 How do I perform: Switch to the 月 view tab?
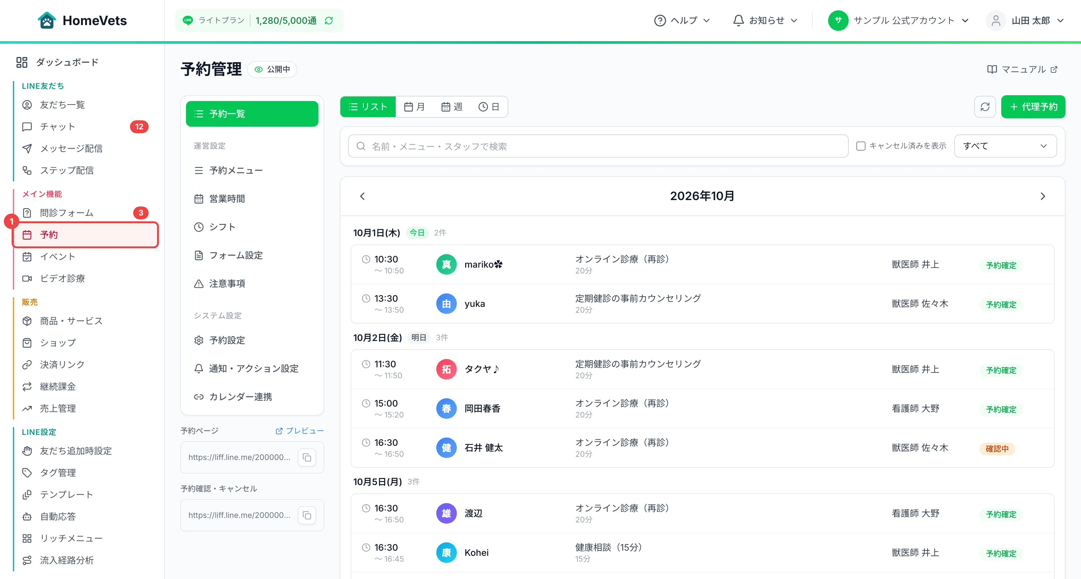click(414, 107)
